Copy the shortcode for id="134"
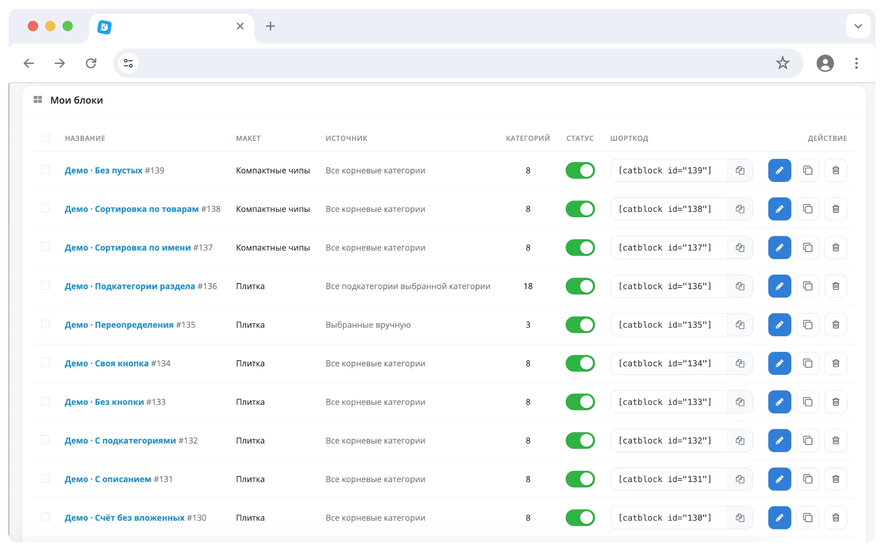This screenshot has height=551, width=884. point(740,363)
